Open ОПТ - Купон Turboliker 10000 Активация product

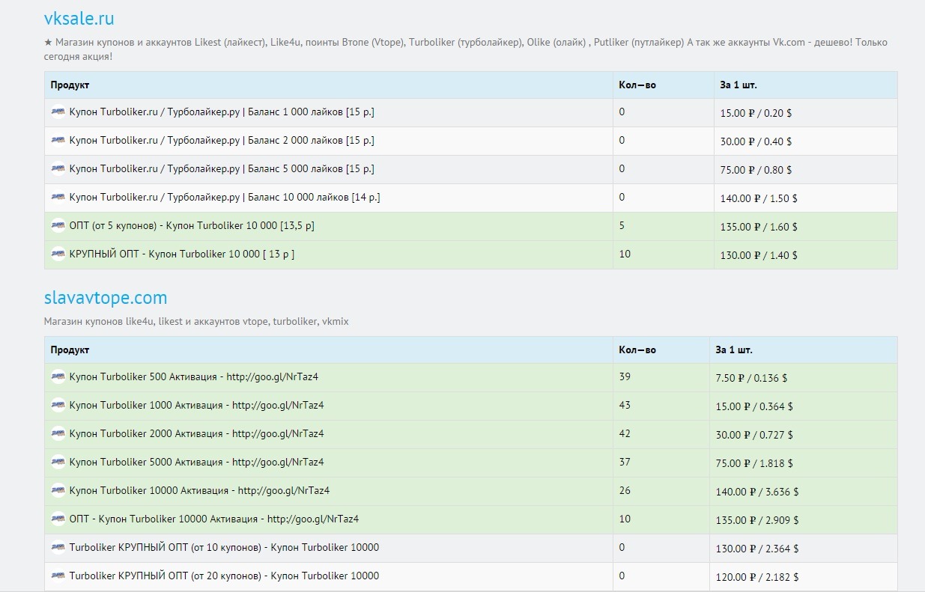(214, 519)
